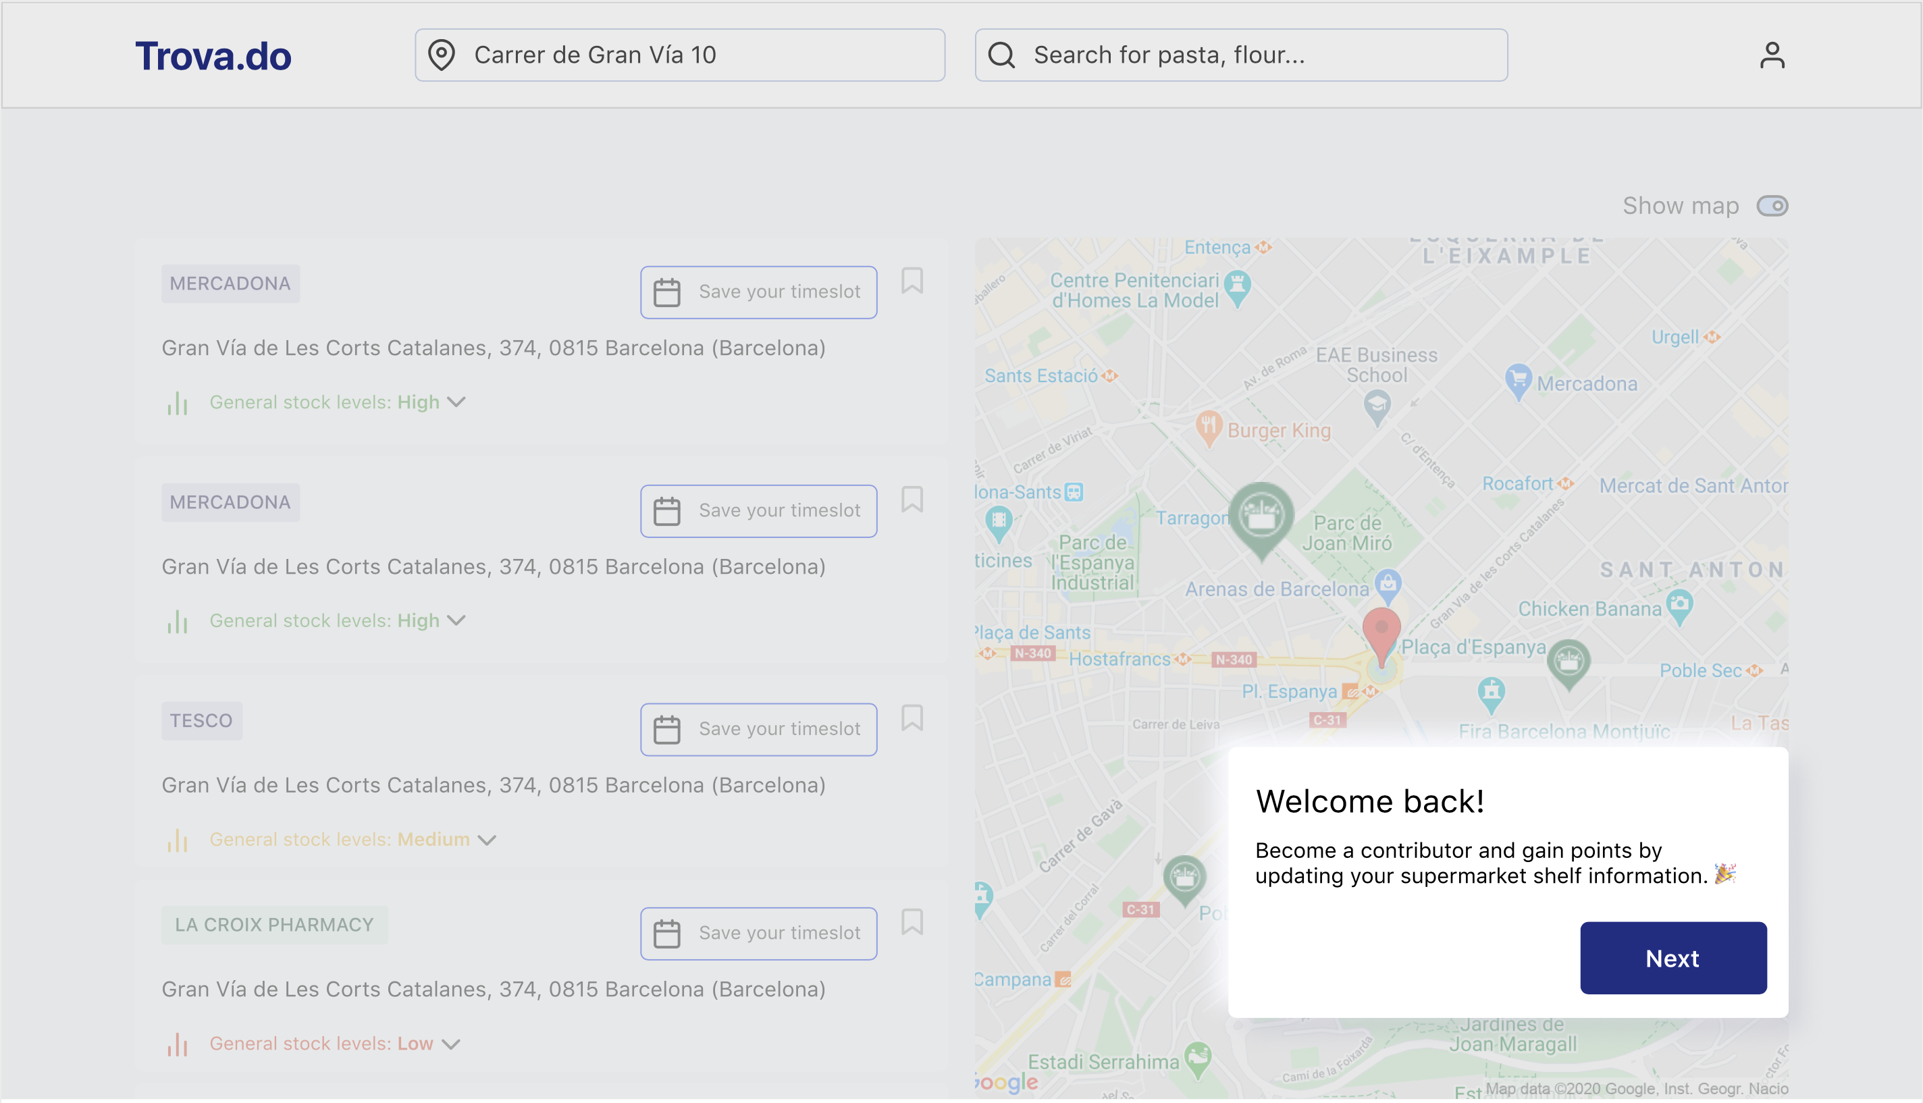1923x1103 pixels.
Task: Click the Welcome back! heading
Action: pos(1369,801)
